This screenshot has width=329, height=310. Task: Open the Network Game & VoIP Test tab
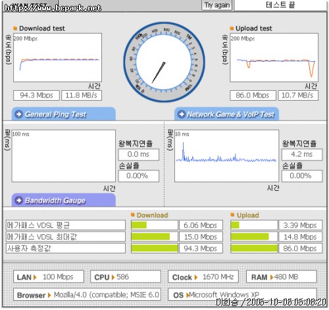(226, 114)
